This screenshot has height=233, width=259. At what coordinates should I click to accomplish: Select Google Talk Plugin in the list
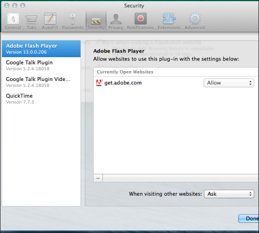click(41, 66)
